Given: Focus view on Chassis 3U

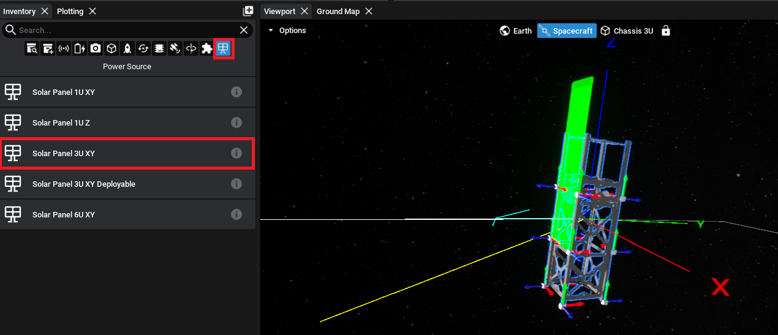Looking at the screenshot, I should pos(627,31).
